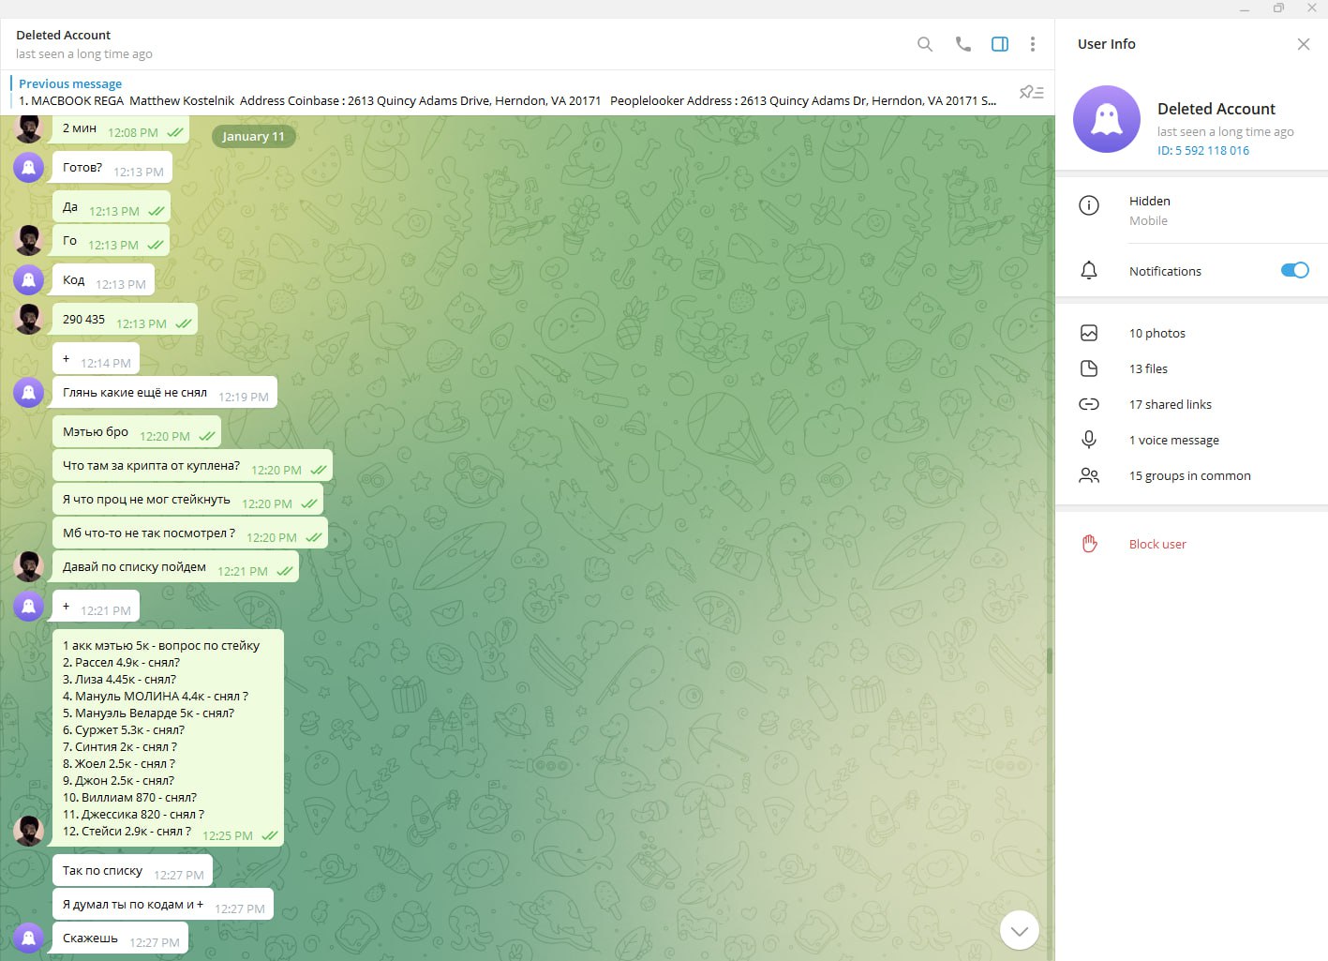Select the message 'Я думал ты по кодам и +'
The width and height of the screenshot is (1328, 961).
[x=163, y=906]
